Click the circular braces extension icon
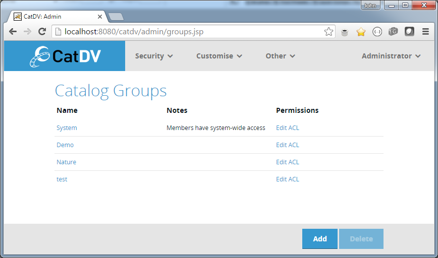438x258 pixels. pos(377,32)
